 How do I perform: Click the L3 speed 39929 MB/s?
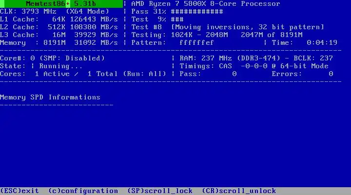(96, 35)
